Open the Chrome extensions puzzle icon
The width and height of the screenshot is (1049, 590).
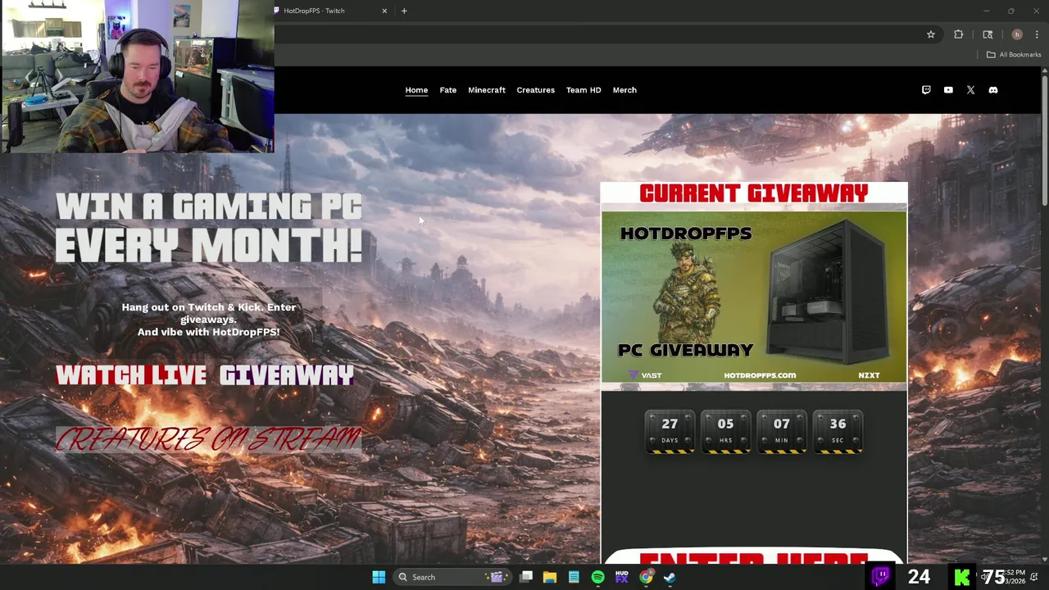[958, 34]
